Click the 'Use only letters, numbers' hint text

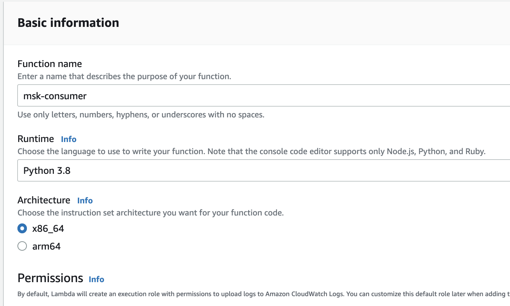[x=141, y=115]
